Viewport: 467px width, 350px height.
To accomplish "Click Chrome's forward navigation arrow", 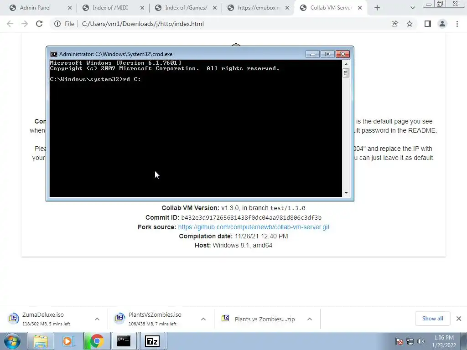I will 25,24.
